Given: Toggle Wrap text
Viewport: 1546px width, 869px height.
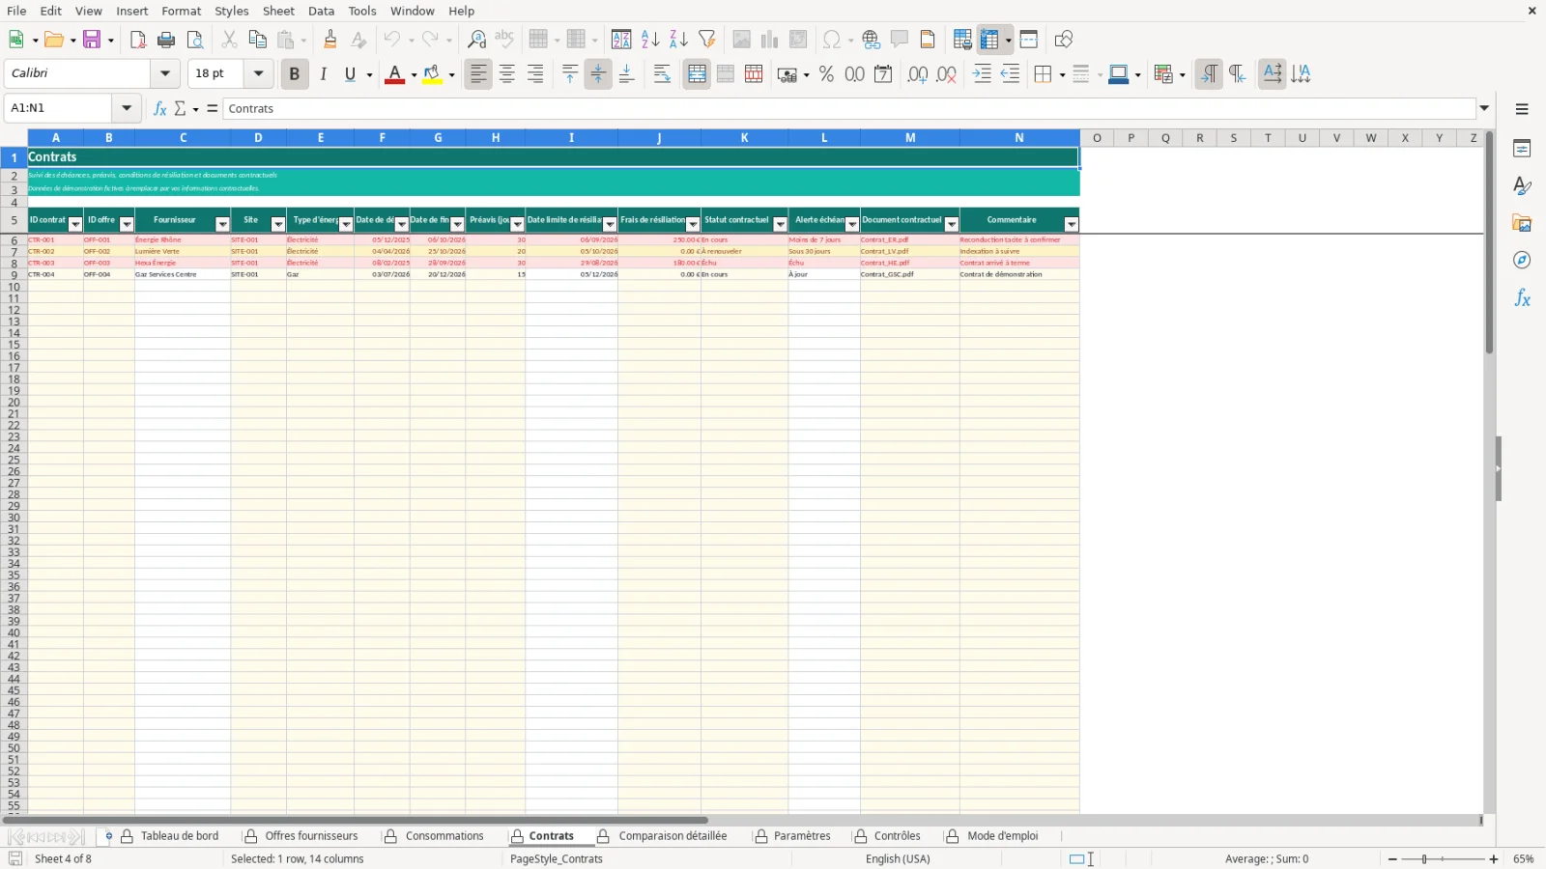Looking at the screenshot, I should (662, 74).
